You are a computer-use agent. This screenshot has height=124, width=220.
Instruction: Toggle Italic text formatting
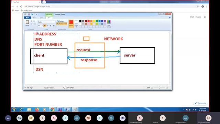click(48, 25)
